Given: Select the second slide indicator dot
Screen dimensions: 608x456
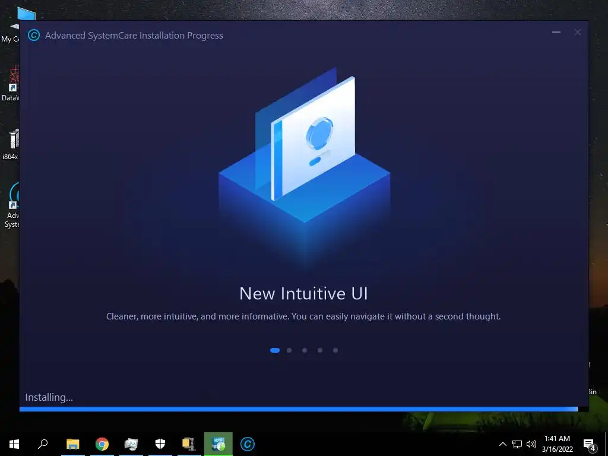Looking at the screenshot, I should [x=289, y=350].
